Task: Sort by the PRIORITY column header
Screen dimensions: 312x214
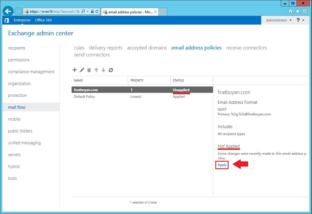Action: click(x=149, y=80)
